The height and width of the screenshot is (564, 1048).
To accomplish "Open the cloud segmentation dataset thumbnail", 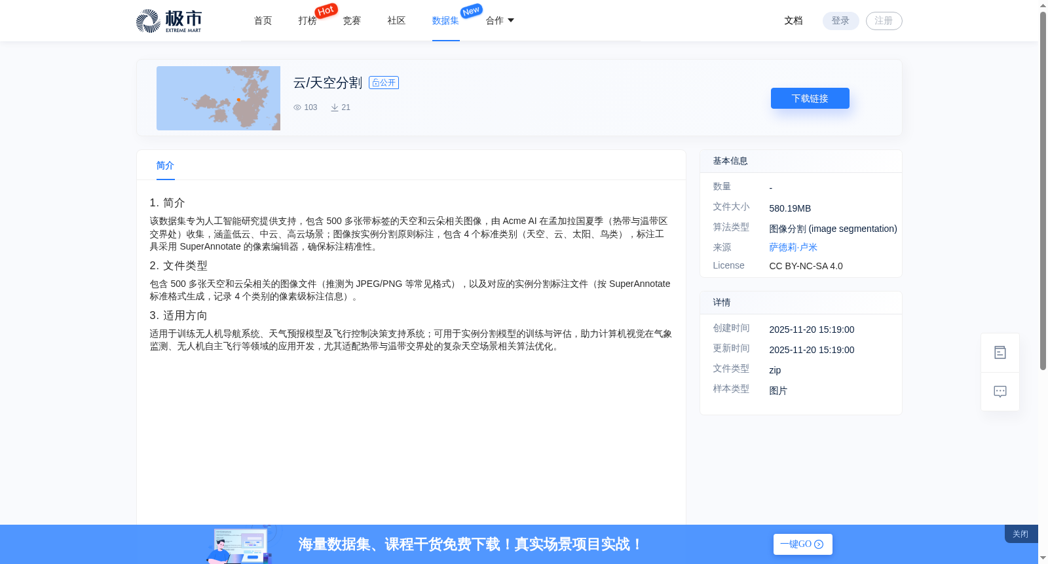I will [218, 98].
